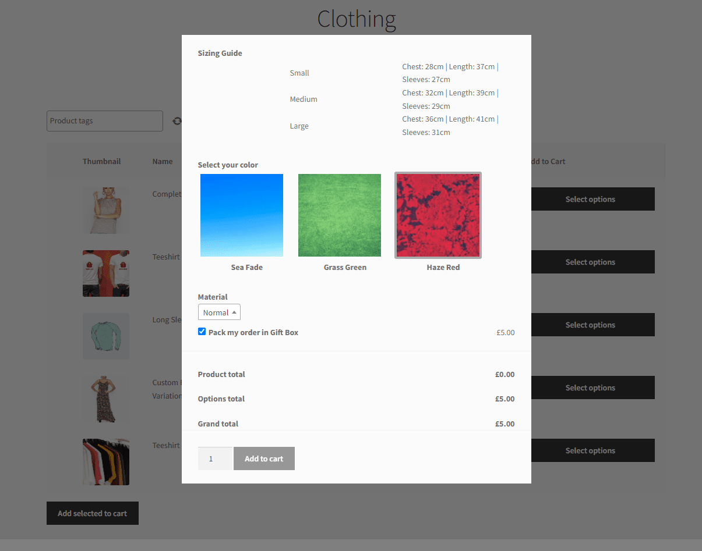Click Select options in the Custom dress row
Screen dimensions: 702x551
point(590,388)
